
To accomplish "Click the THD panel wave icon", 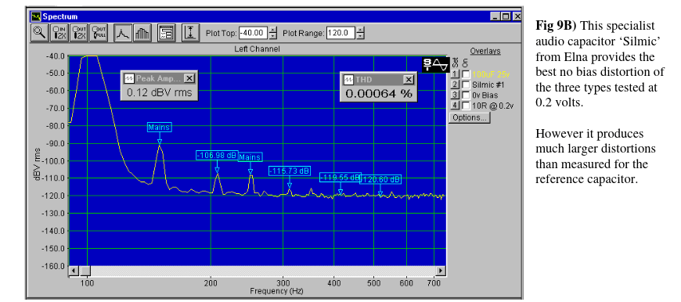I will point(349,80).
